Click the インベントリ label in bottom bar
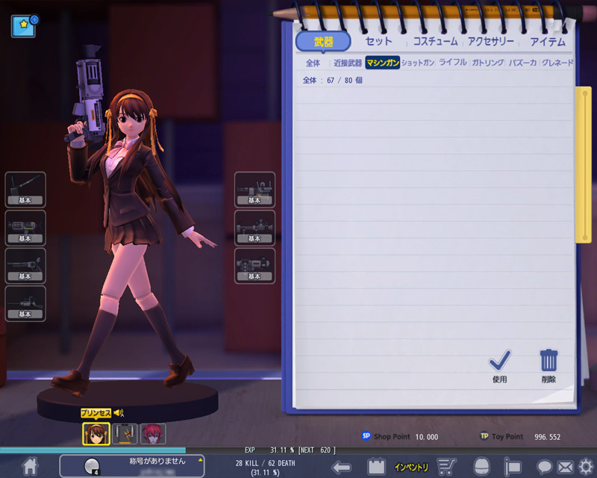The height and width of the screenshot is (478, 597). (x=411, y=467)
